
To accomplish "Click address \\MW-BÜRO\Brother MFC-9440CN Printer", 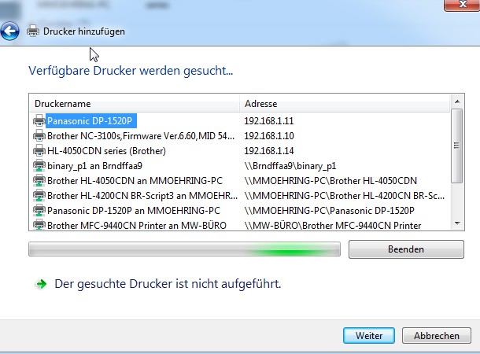I will (333, 225).
